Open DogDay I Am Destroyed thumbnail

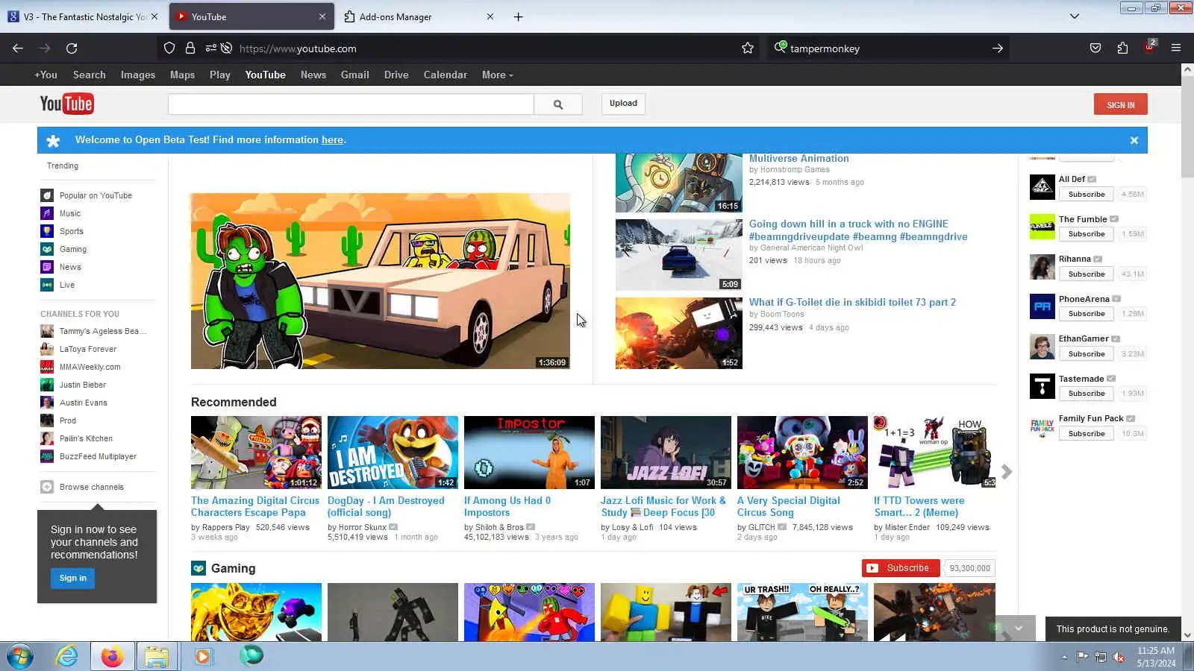[393, 453]
